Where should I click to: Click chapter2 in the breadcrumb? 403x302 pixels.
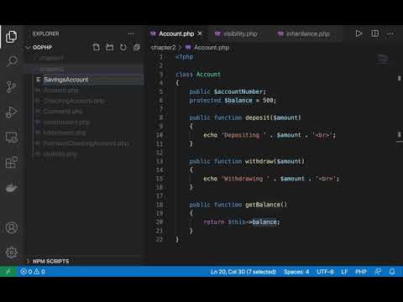163,48
